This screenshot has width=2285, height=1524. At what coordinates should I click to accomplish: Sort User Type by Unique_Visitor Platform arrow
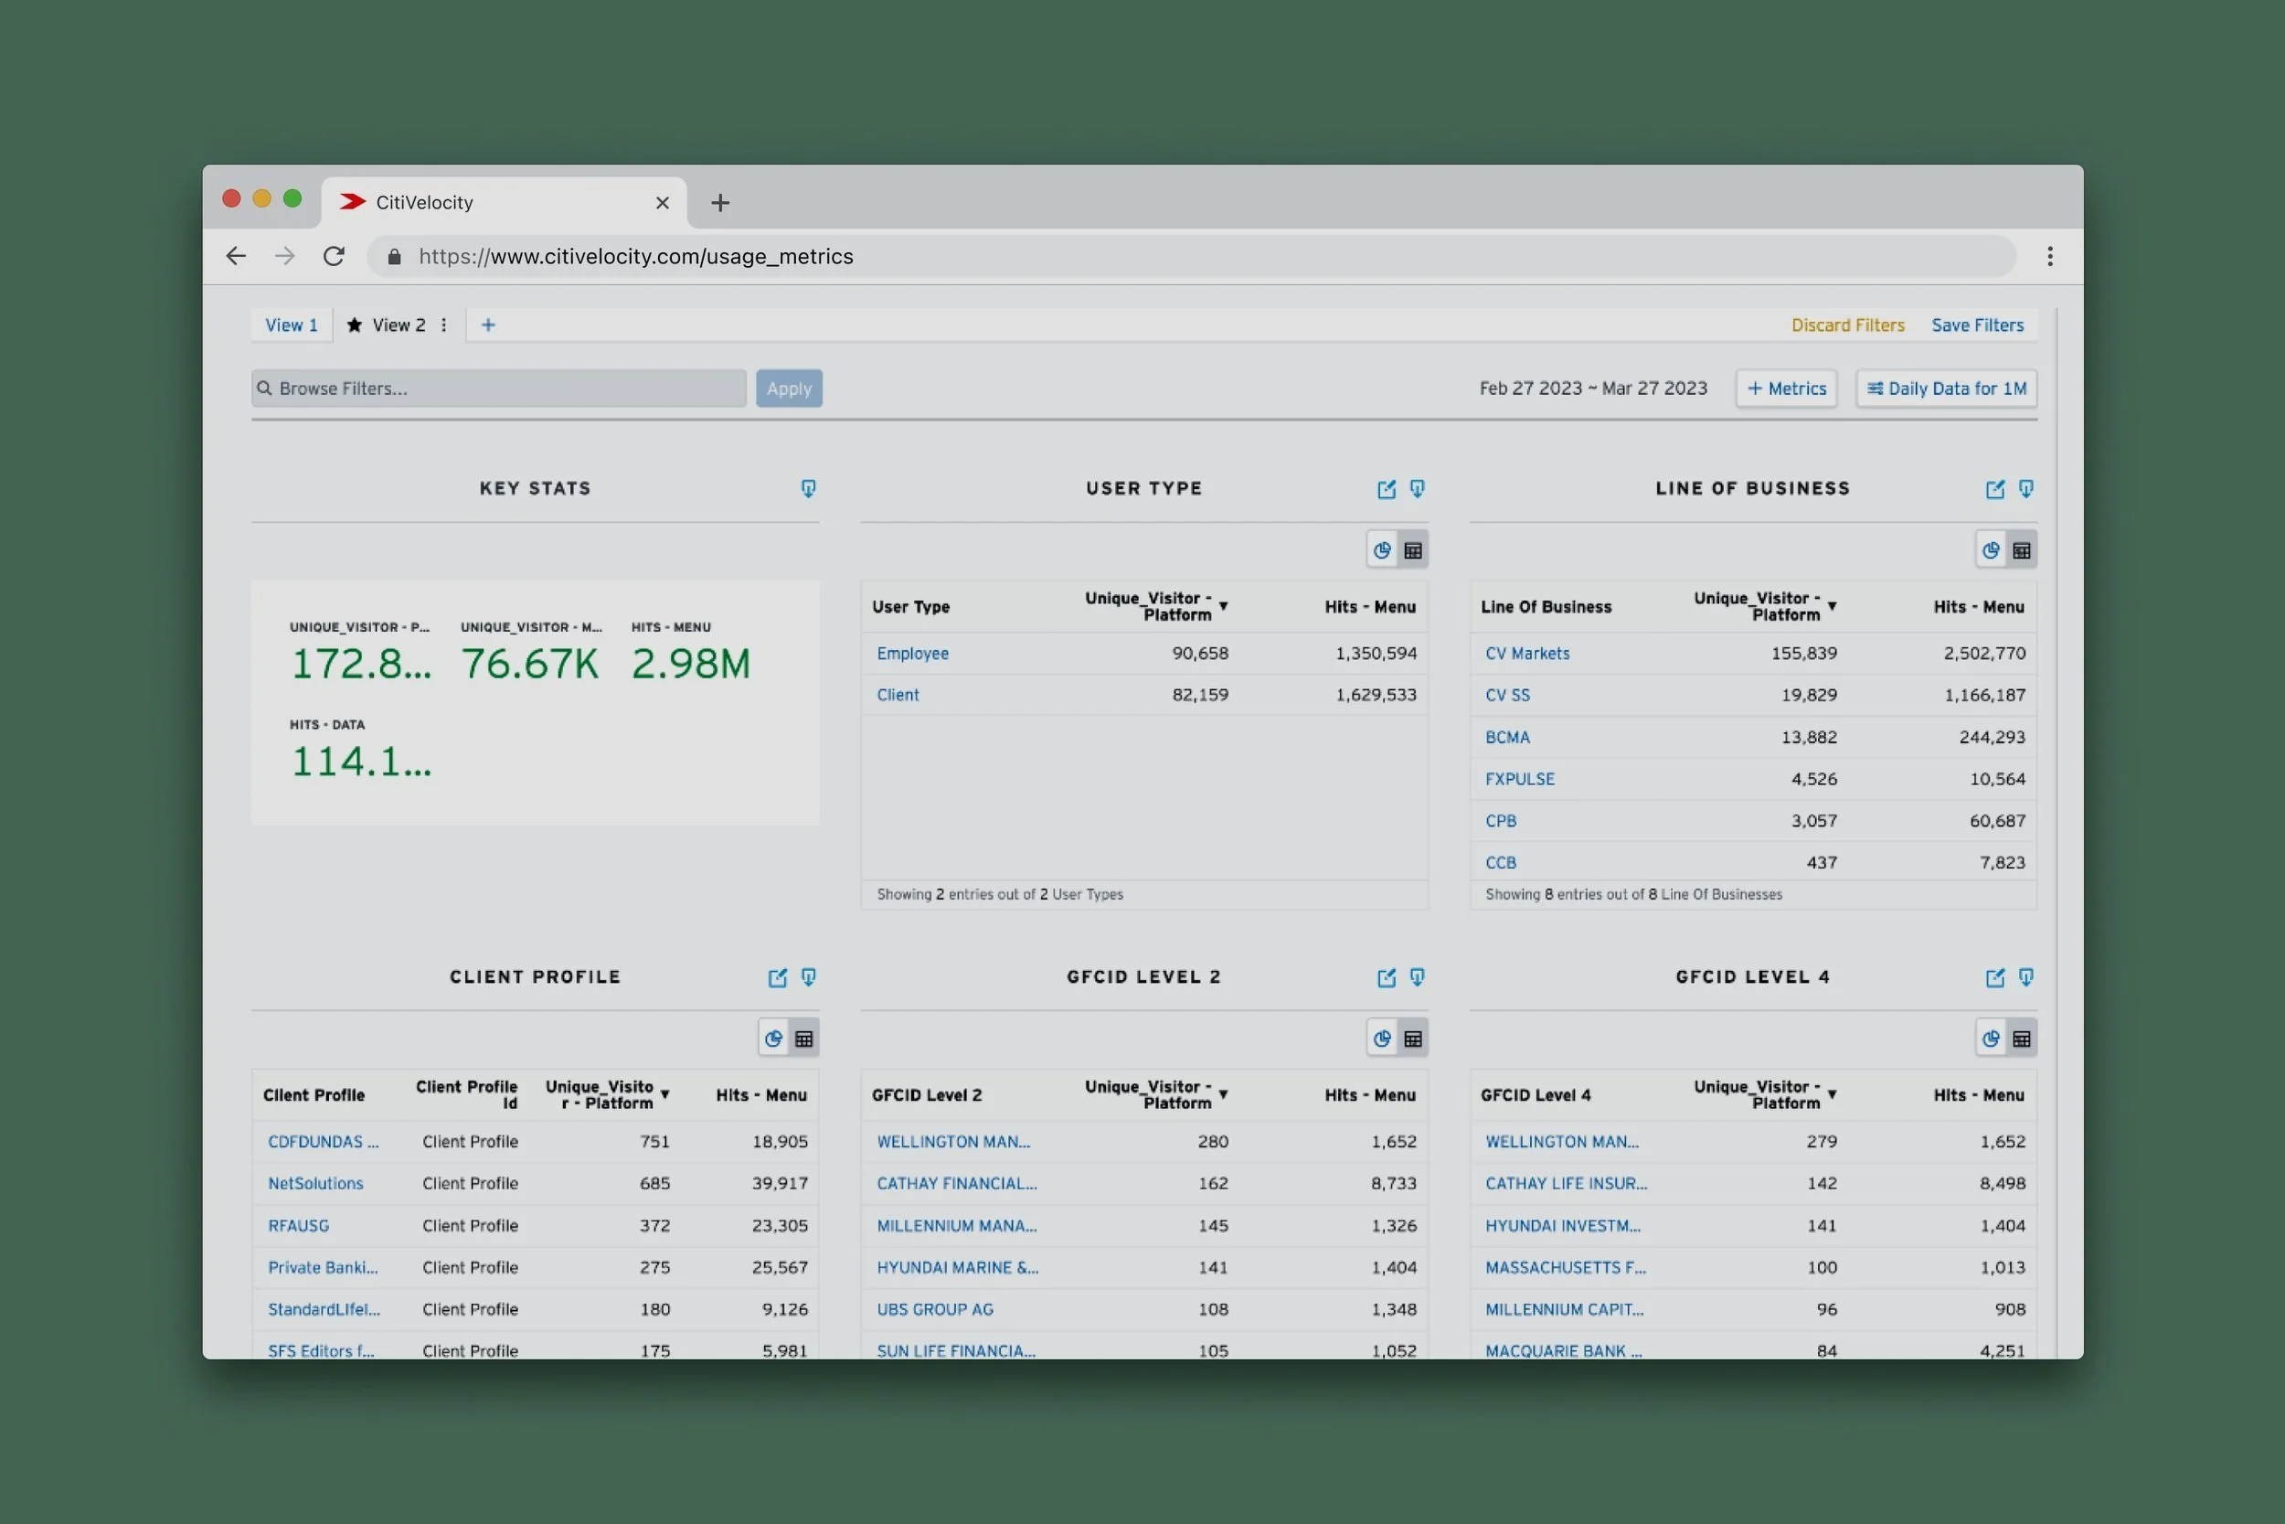(1223, 606)
